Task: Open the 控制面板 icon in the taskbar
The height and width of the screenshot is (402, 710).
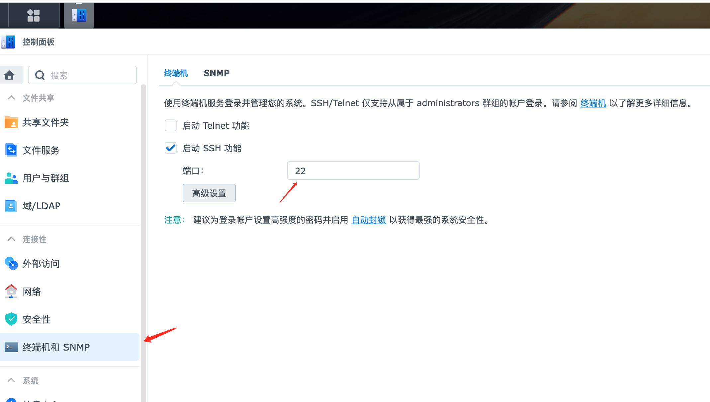Action: (x=79, y=15)
